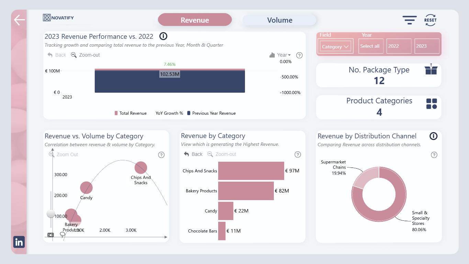
Task: Click the back arrow in the sidebar
Action: pyautogui.click(x=19, y=20)
